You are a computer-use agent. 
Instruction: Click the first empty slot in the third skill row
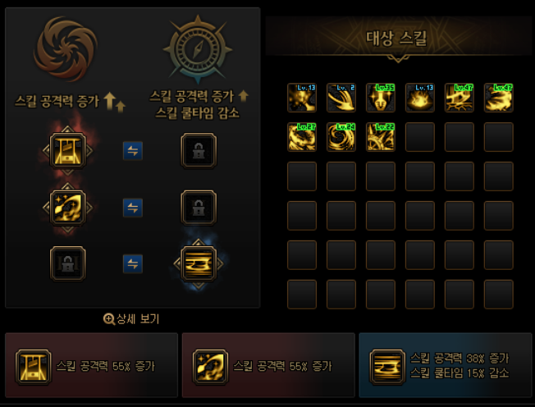point(302,176)
